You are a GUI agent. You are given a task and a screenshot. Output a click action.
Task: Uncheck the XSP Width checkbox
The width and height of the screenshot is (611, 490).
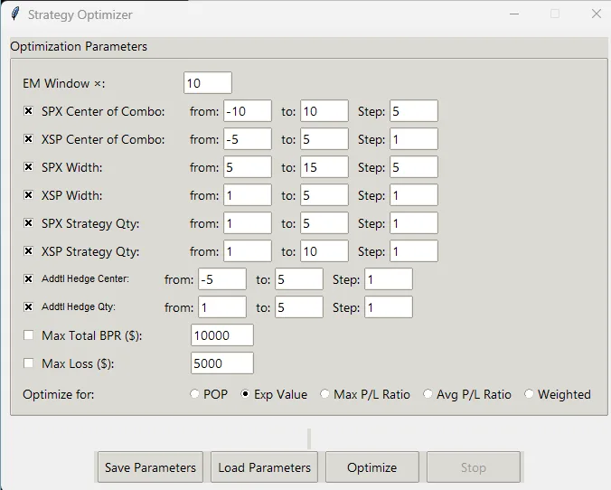28,195
